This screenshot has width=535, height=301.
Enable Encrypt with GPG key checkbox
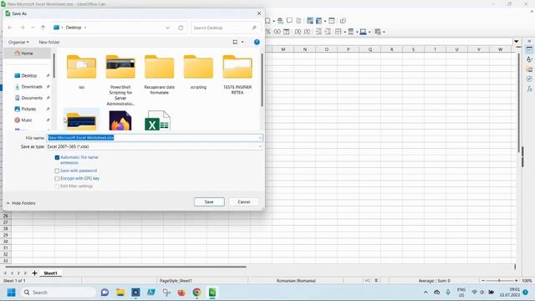57,178
